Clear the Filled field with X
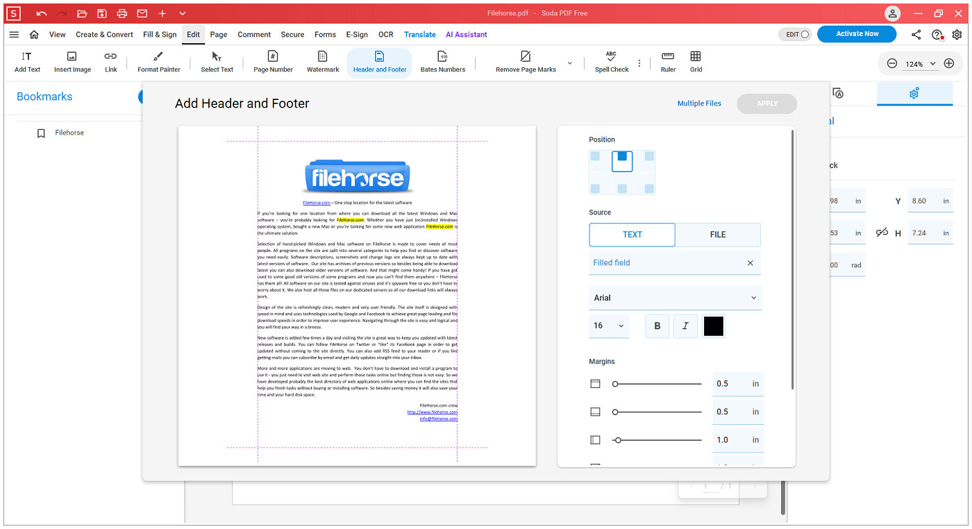This screenshot has height=529, width=972. [750, 263]
